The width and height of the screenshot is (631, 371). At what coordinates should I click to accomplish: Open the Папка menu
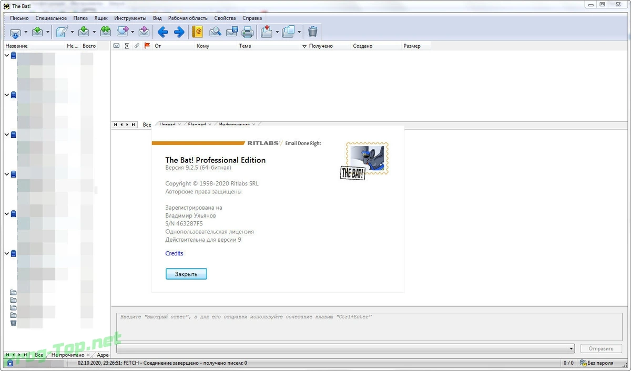coord(80,18)
